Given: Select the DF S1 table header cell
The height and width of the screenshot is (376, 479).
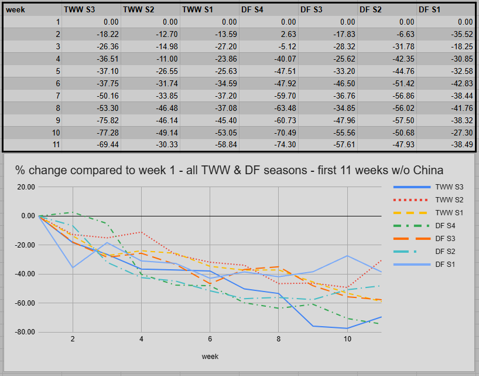Looking at the screenshot, I should pyautogui.click(x=446, y=9).
